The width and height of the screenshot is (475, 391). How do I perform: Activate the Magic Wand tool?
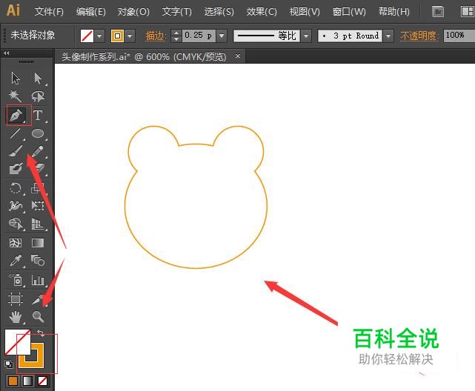pos(16,96)
